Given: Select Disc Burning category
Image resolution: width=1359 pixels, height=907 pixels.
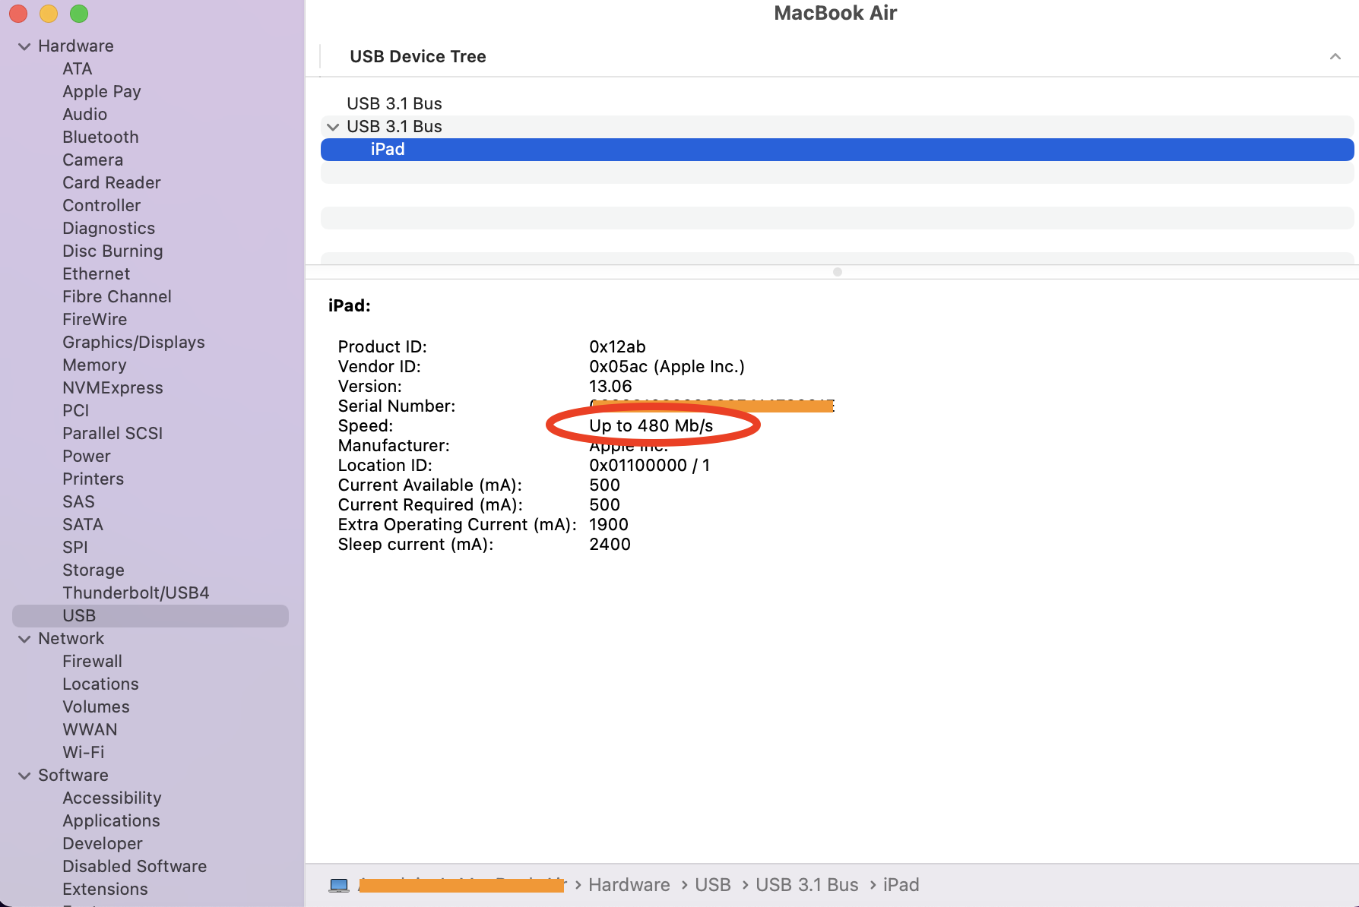Looking at the screenshot, I should click(x=112, y=251).
